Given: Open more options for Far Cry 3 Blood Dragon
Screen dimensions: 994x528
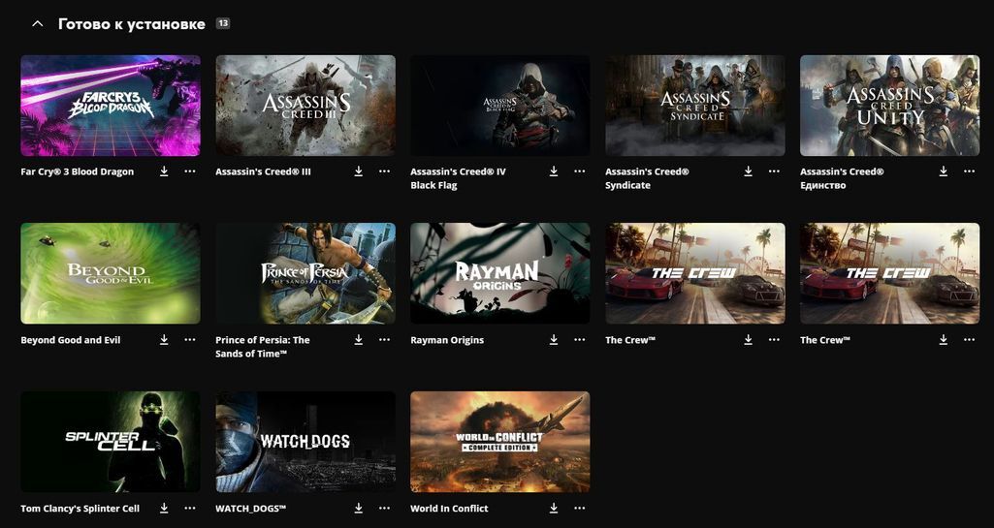Looking at the screenshot, I should 190,171.
